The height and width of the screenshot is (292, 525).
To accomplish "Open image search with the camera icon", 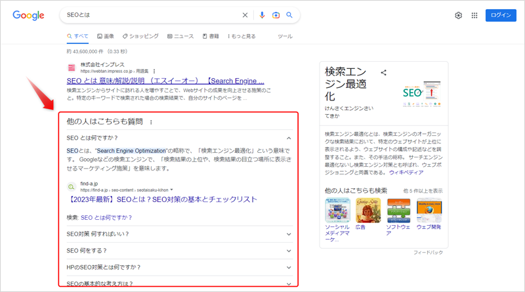I will tap(276, 15).
